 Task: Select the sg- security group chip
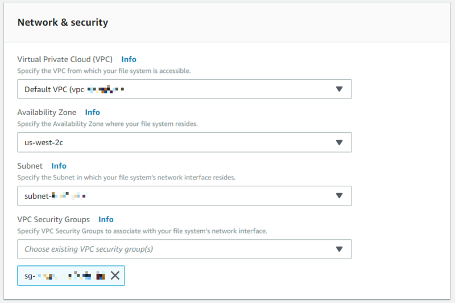coord(63,276)
